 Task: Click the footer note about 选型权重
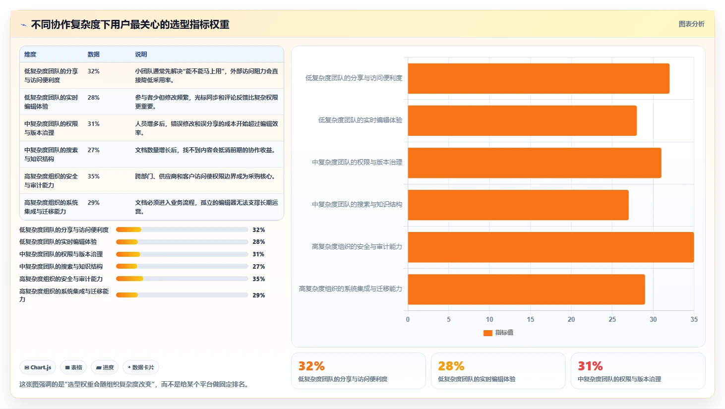(x=134, y=384)
